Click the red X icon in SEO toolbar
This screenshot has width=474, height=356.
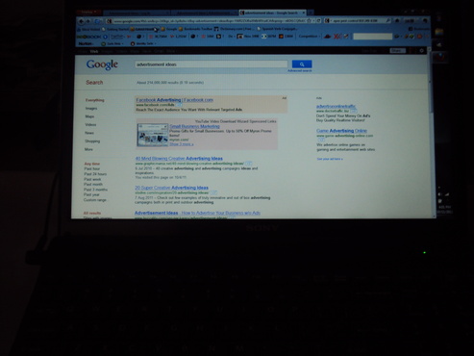[337, 37]
